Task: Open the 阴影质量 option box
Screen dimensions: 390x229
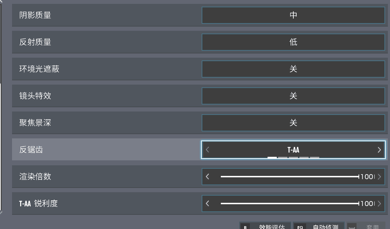Action: (293, 15)
